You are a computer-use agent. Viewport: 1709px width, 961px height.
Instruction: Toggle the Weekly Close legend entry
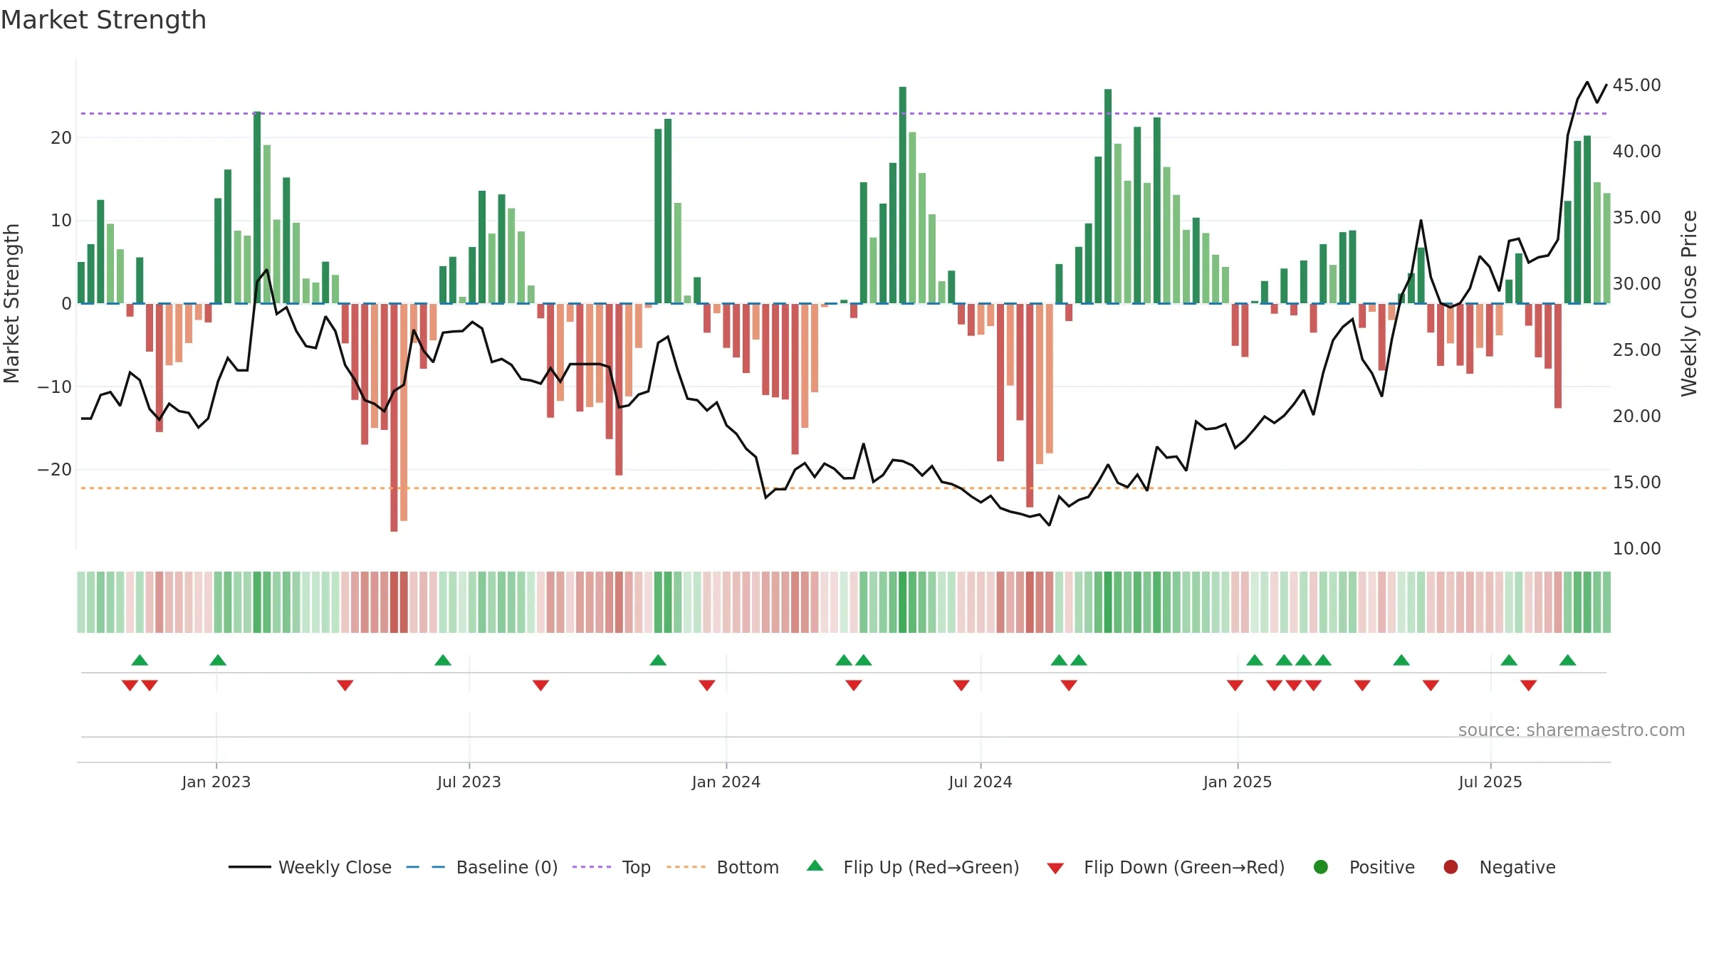tap(310, 867)
